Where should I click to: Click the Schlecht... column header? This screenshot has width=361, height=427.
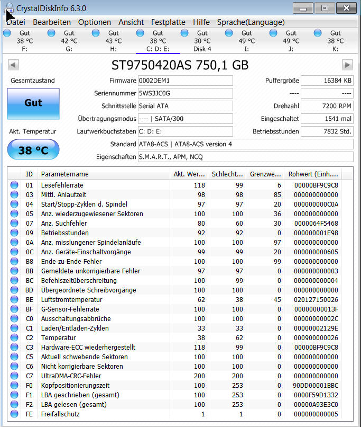click(227, 174)
